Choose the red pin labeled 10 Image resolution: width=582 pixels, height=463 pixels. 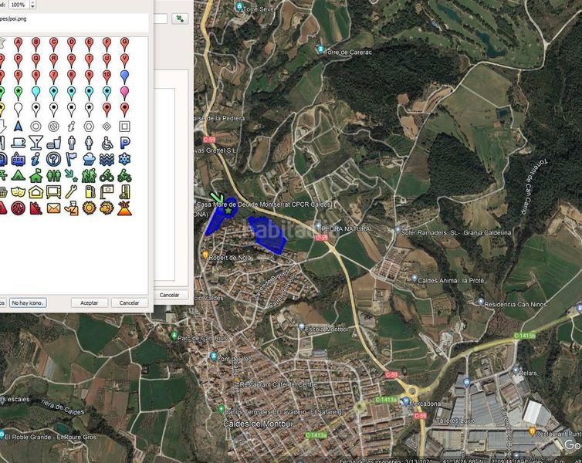click(107, 77)
